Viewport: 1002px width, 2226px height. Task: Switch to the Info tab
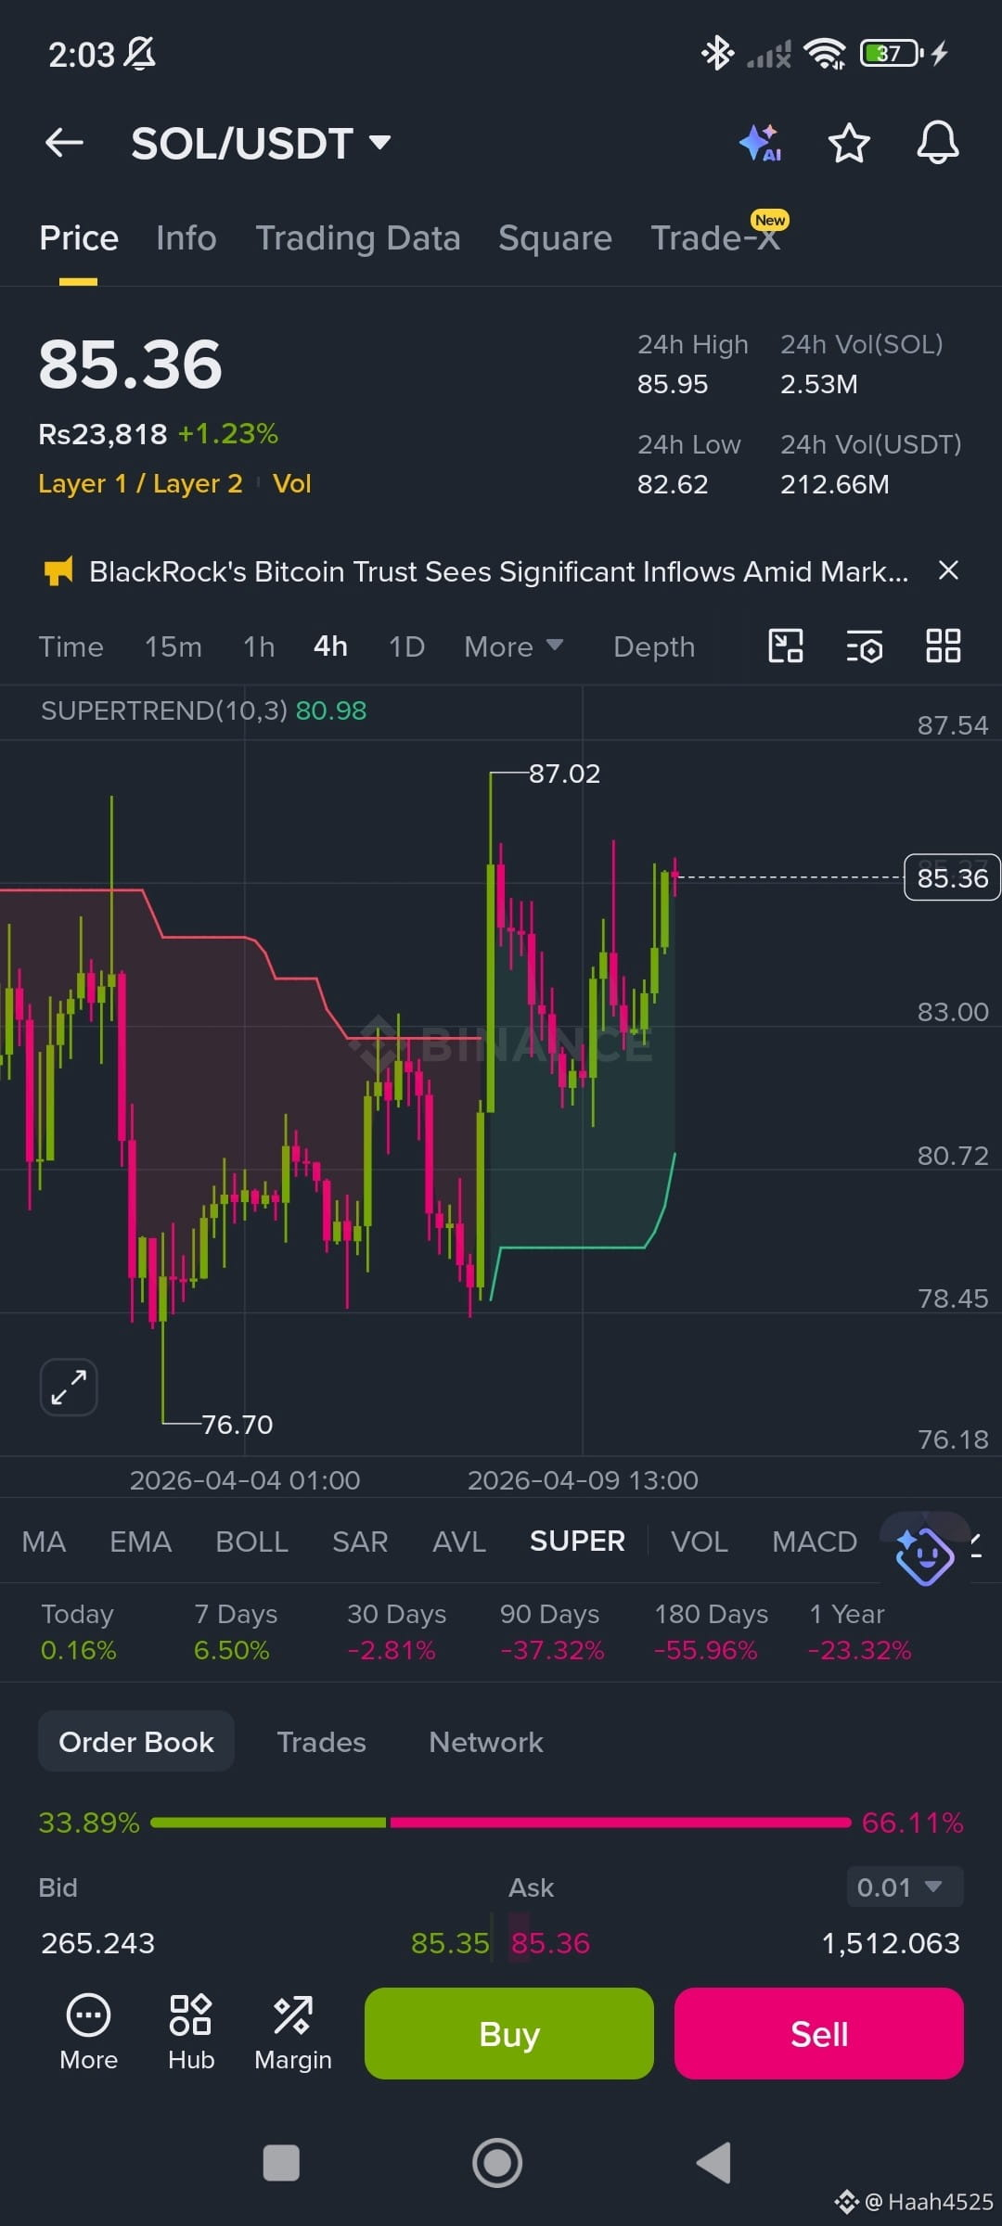click(186, 238)
